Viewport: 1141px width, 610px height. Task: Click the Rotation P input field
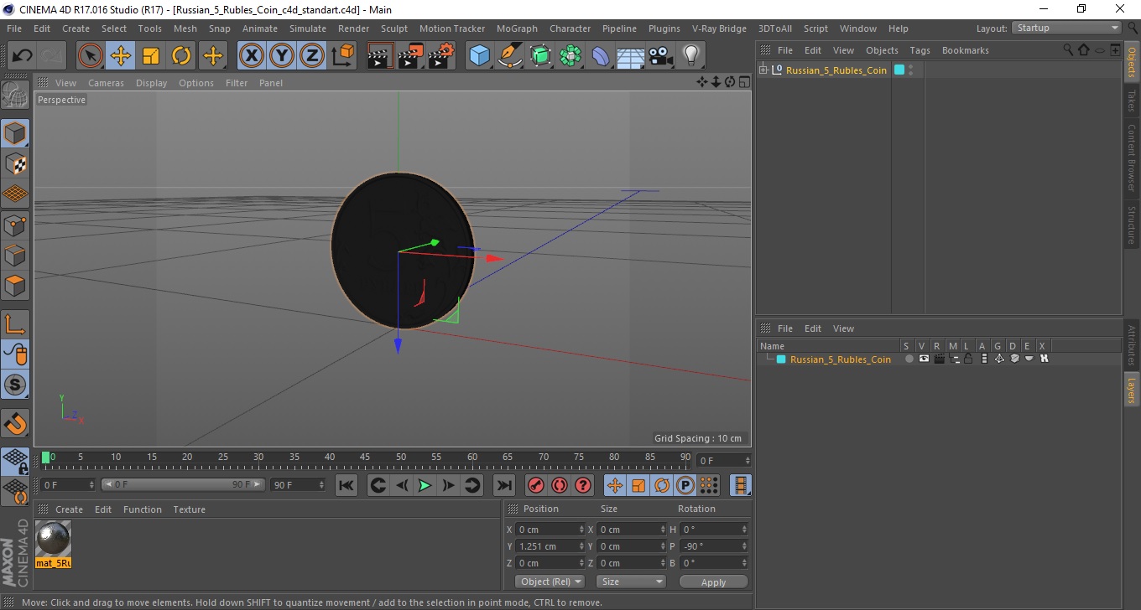714,546
